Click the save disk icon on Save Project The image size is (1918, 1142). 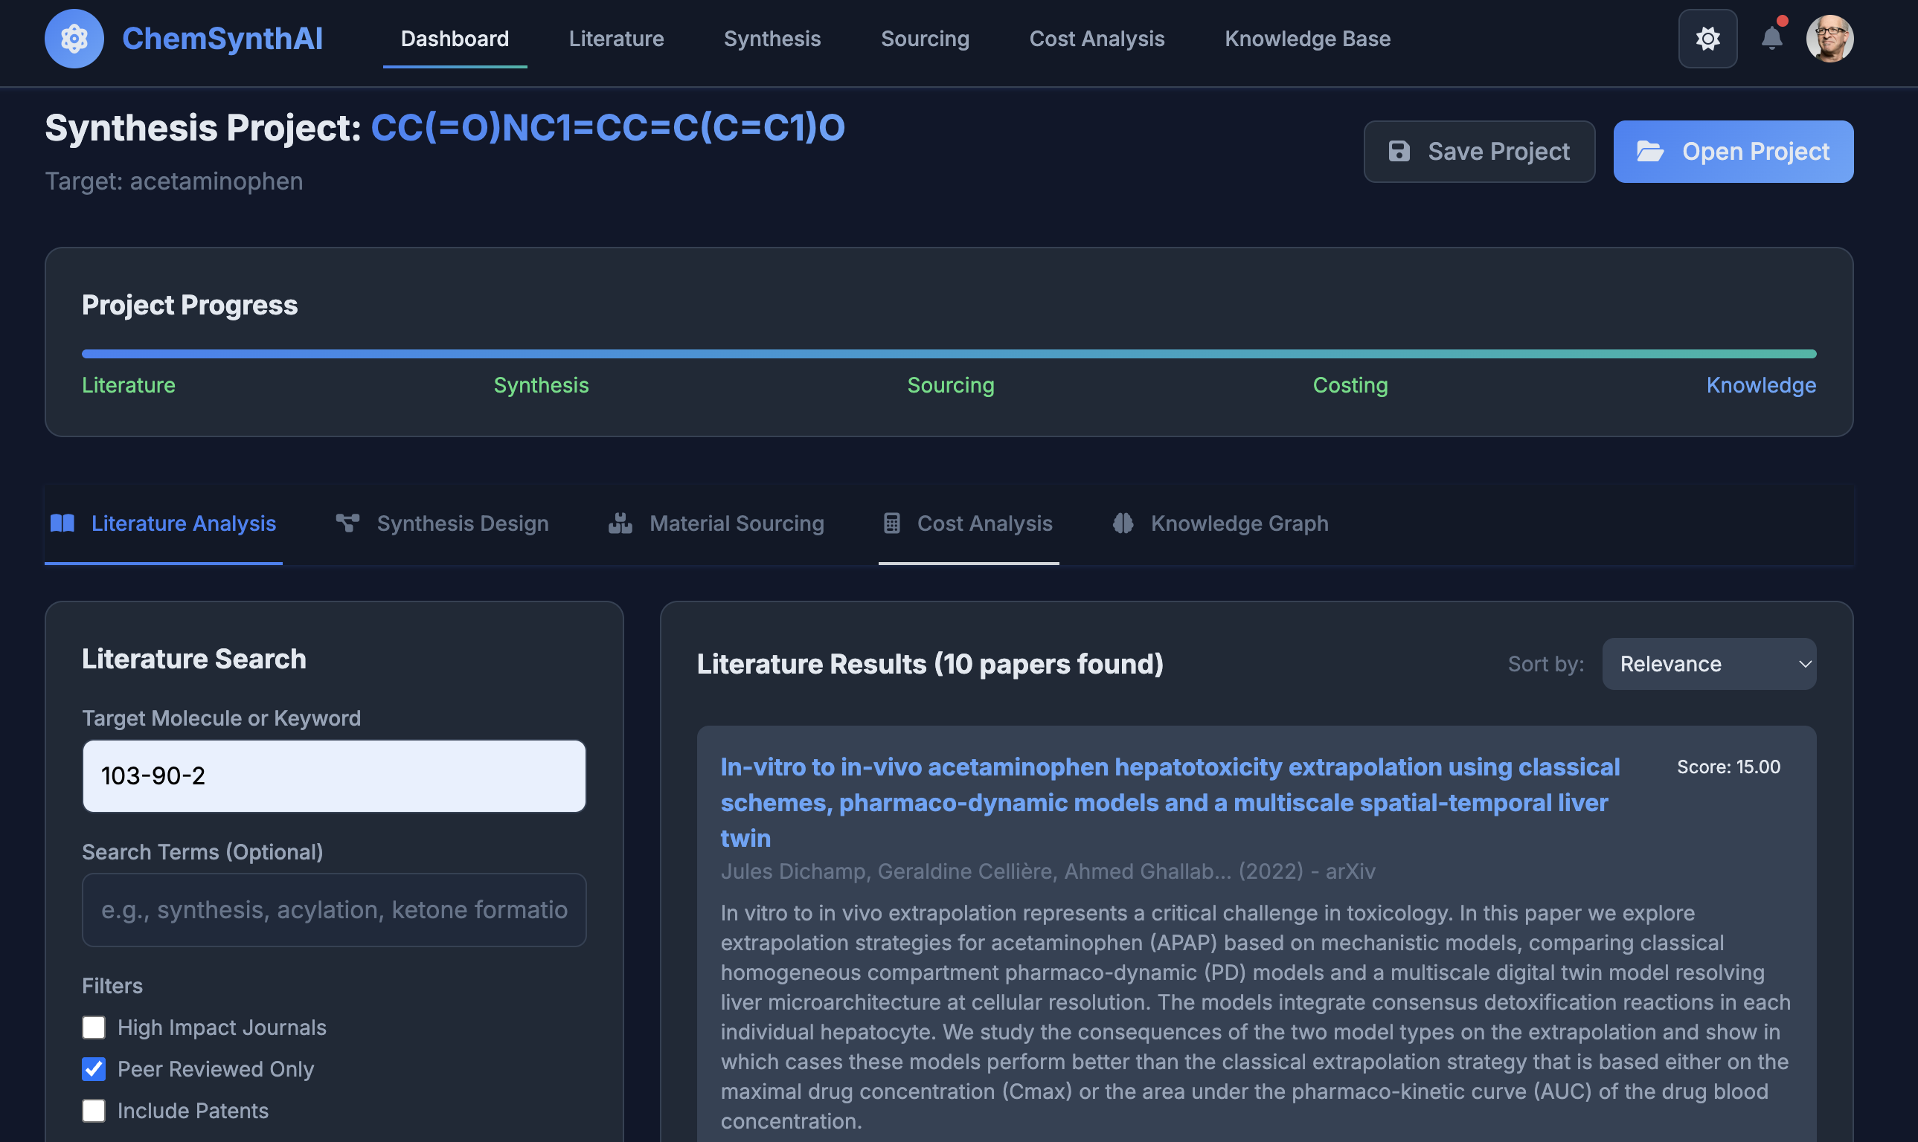click(x=1401, y=151)
